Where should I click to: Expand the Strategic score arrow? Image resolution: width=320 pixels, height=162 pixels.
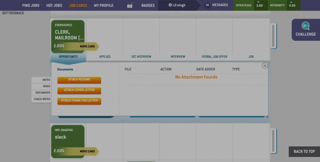click(x=258, y=2)
